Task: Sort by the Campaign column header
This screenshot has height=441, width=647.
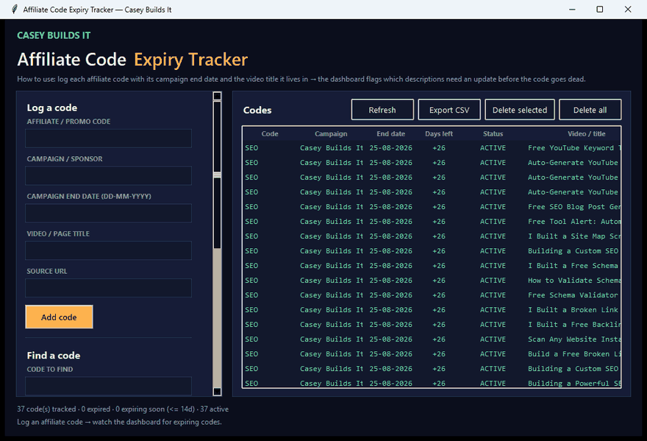Action: coord(331,133)
